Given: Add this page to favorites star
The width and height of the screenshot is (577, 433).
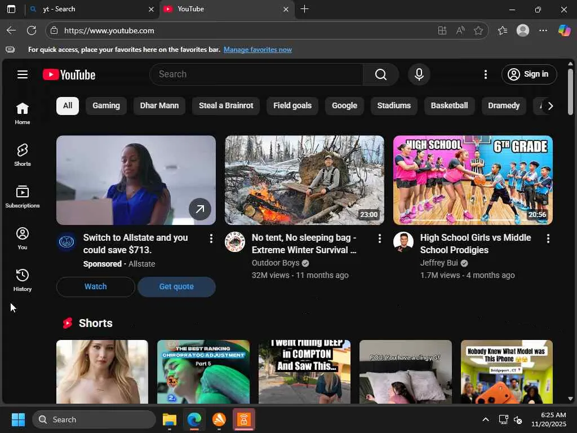Looking at the screenshot, I should (478, 30).
